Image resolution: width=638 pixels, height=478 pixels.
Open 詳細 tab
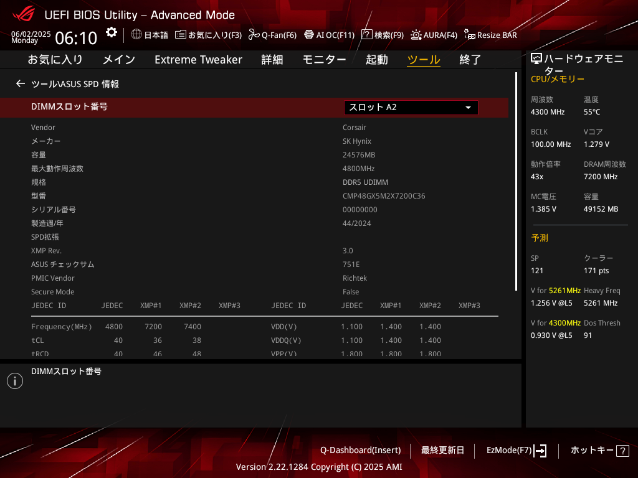tap(272, 60)
